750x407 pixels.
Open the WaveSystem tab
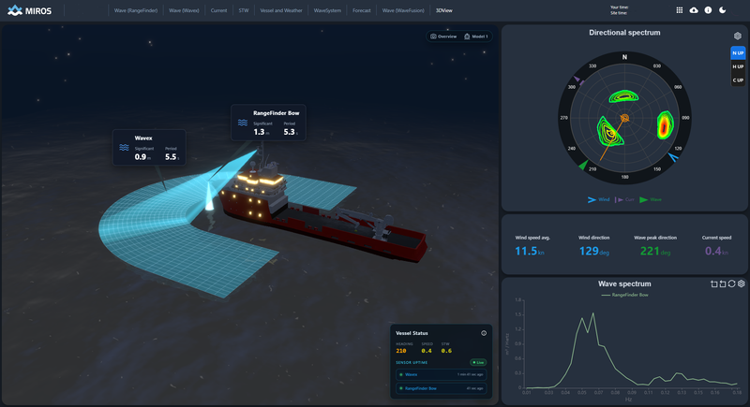click(x=327, y=10)
